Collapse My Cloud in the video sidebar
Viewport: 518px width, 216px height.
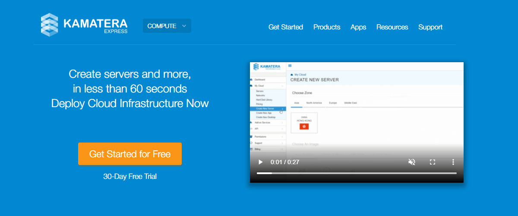click(268, 86)
